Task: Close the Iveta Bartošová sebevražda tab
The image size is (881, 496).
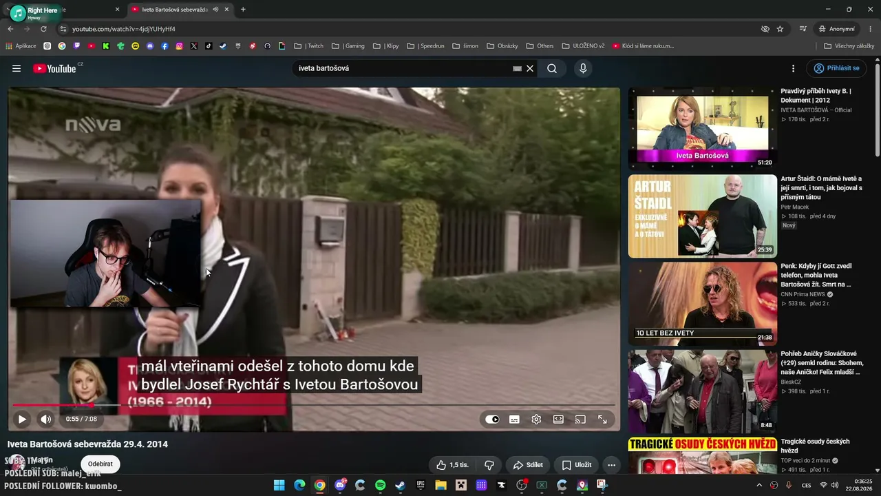Action: (226, 10)
